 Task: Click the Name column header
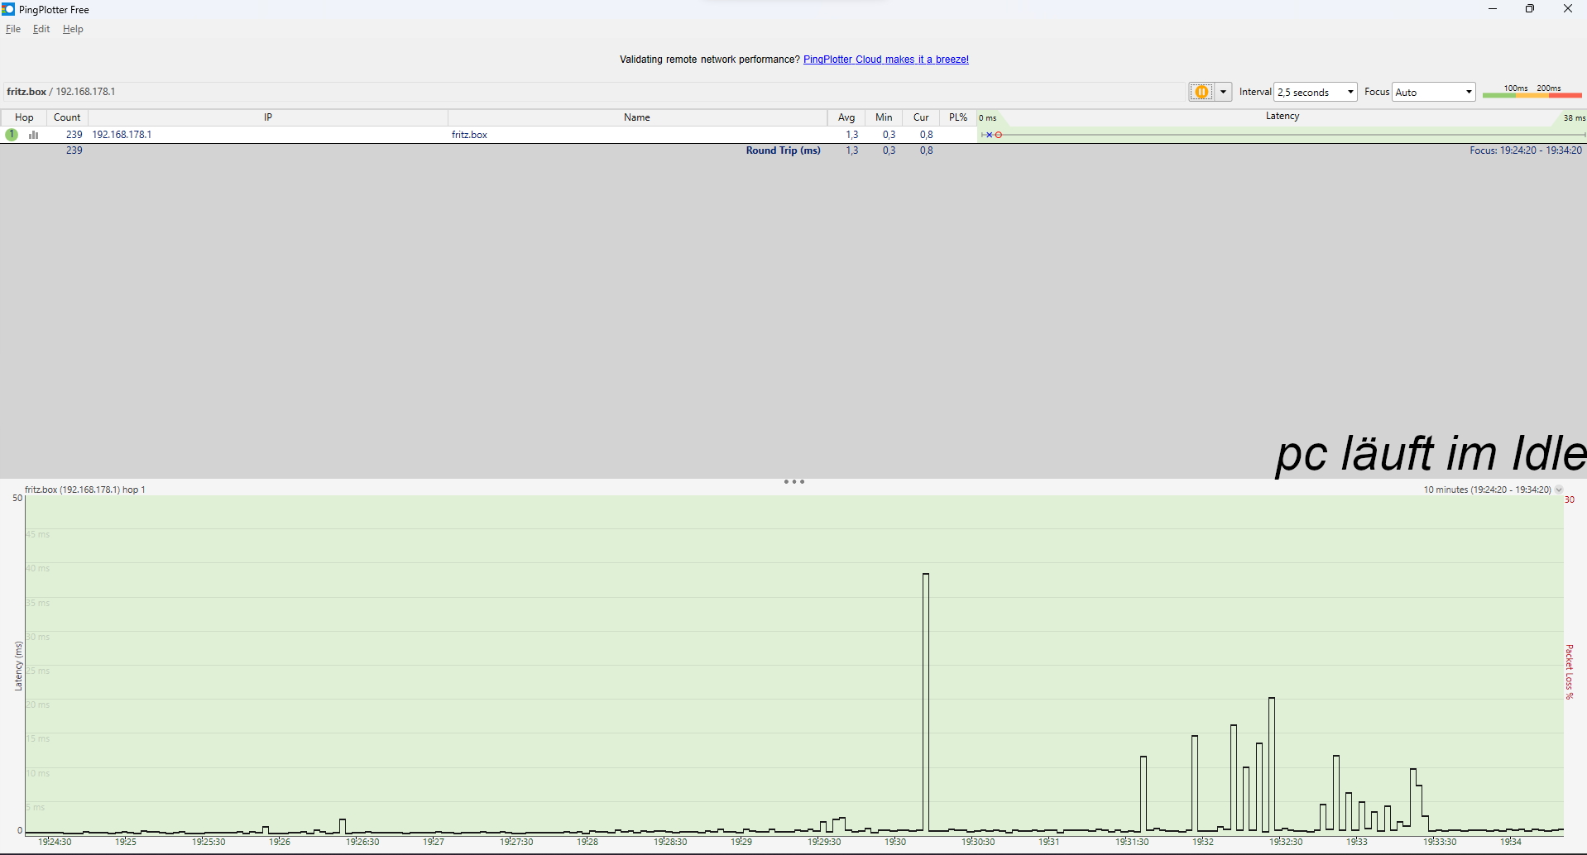[x=637, y=117]
